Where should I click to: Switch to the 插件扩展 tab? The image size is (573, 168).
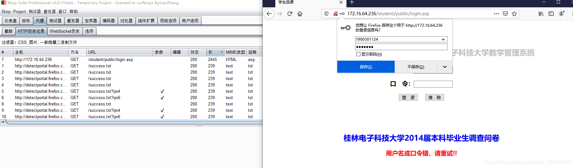pos(146,21)
